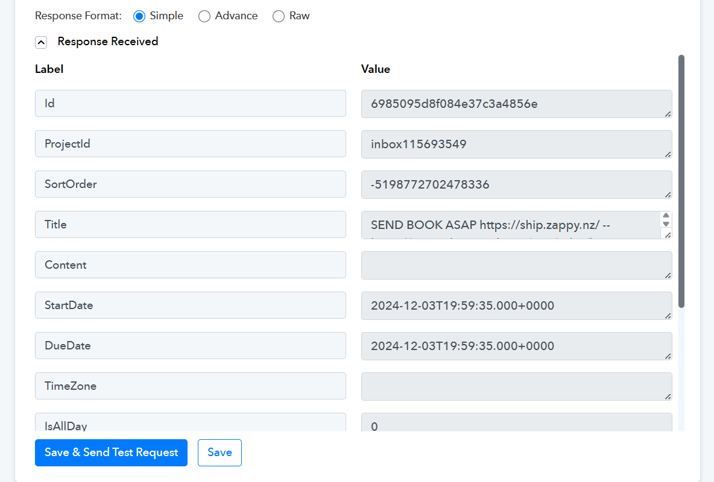Click Save & Send Test Request button
Screen dimensions: 714x482
[x=111, y=452]
